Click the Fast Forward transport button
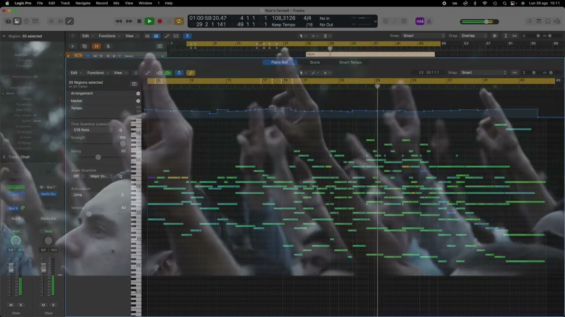This screenshot has height=317, width=565. (x=129, y=21)
